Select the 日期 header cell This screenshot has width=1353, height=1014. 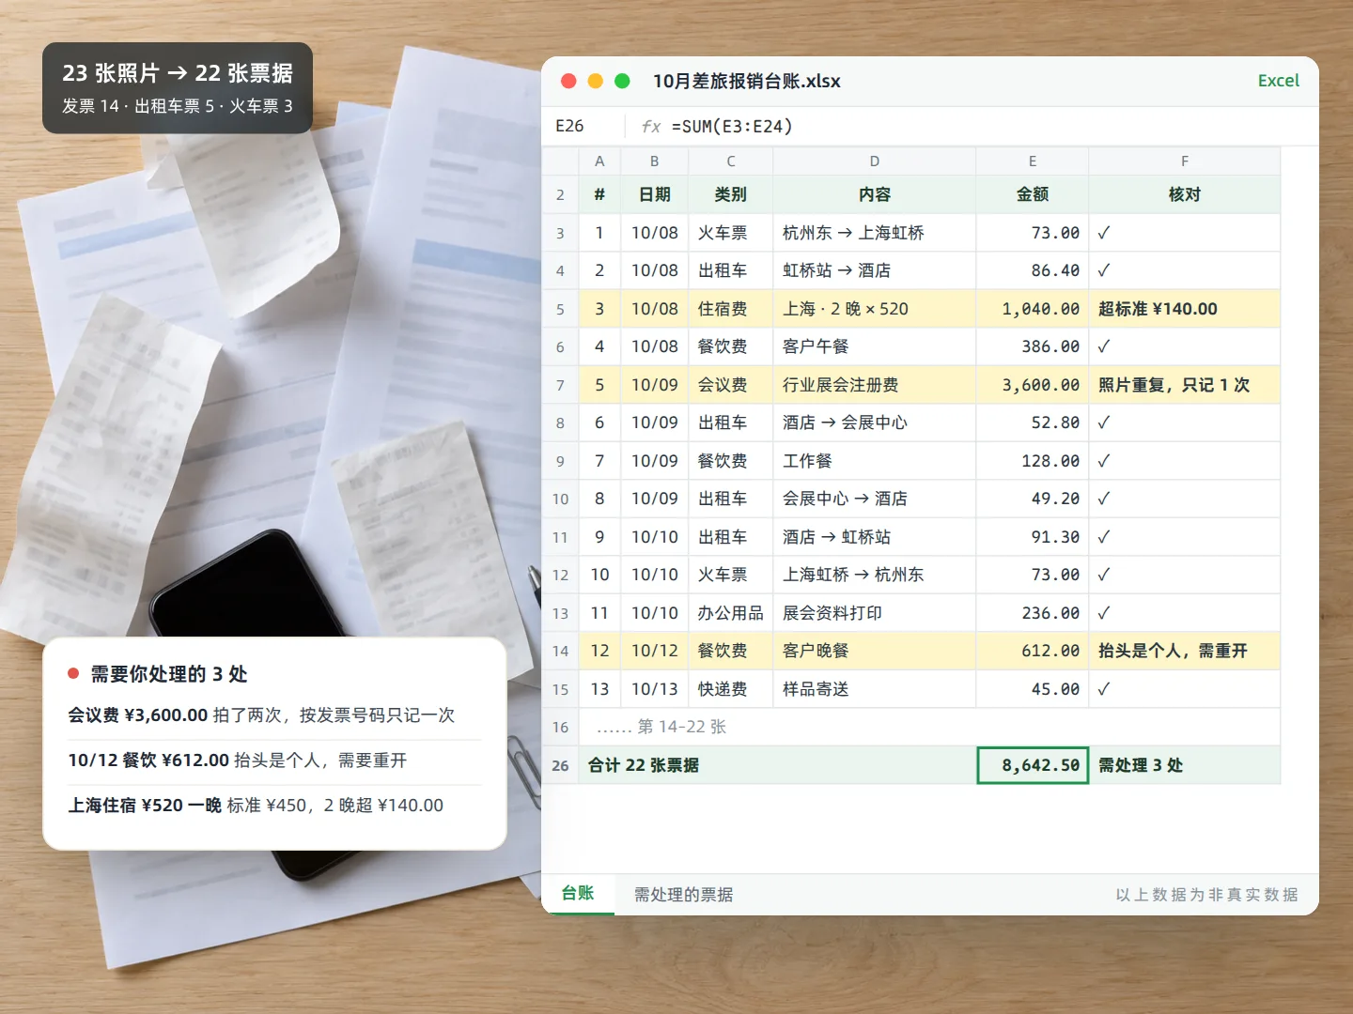(x=654, y=194)
